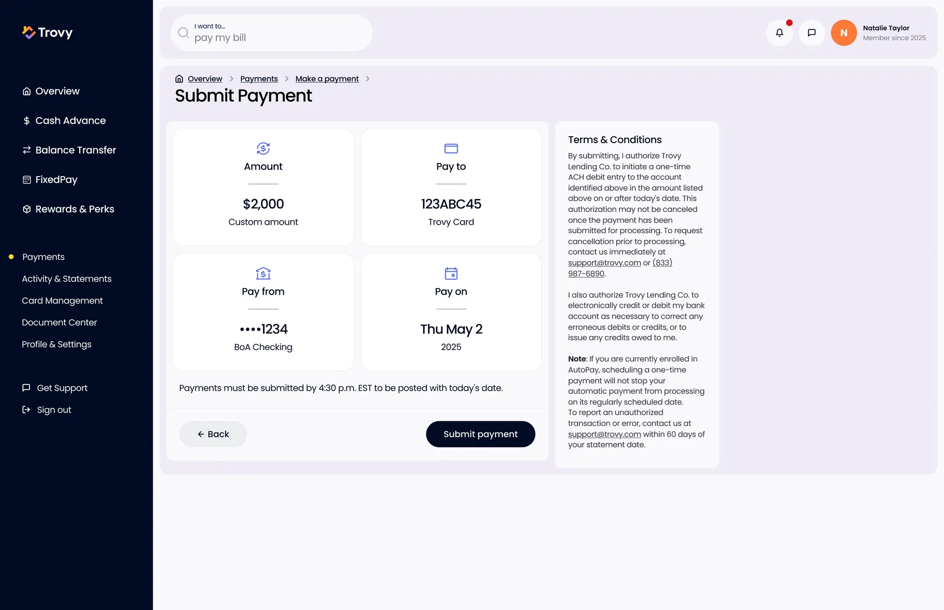Click the Amount card dollar icon

pyautogui.click(x=263, y=148)
